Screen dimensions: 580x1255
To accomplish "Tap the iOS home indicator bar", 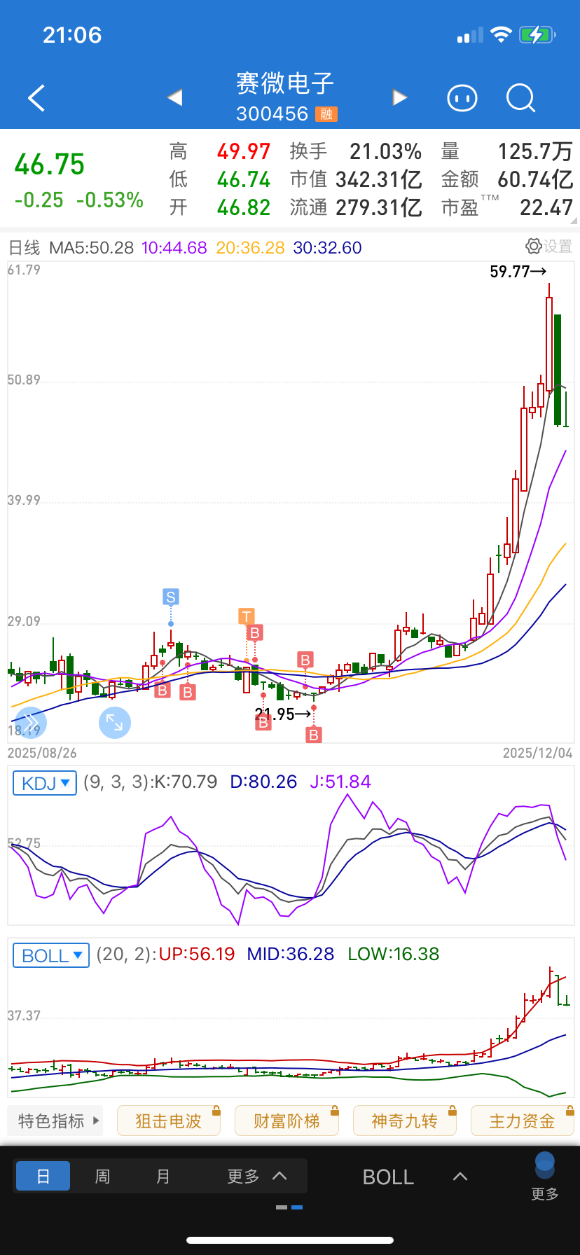I will (x=290, y=1240).
